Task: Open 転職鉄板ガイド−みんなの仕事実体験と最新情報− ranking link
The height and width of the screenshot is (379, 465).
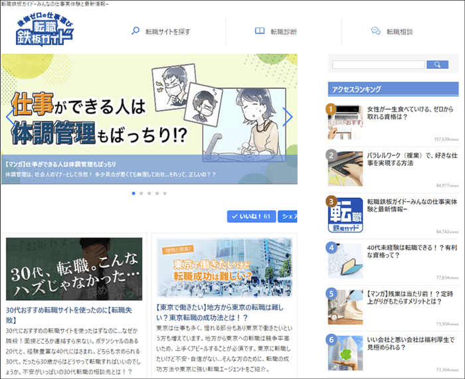Action: (413, 205)
